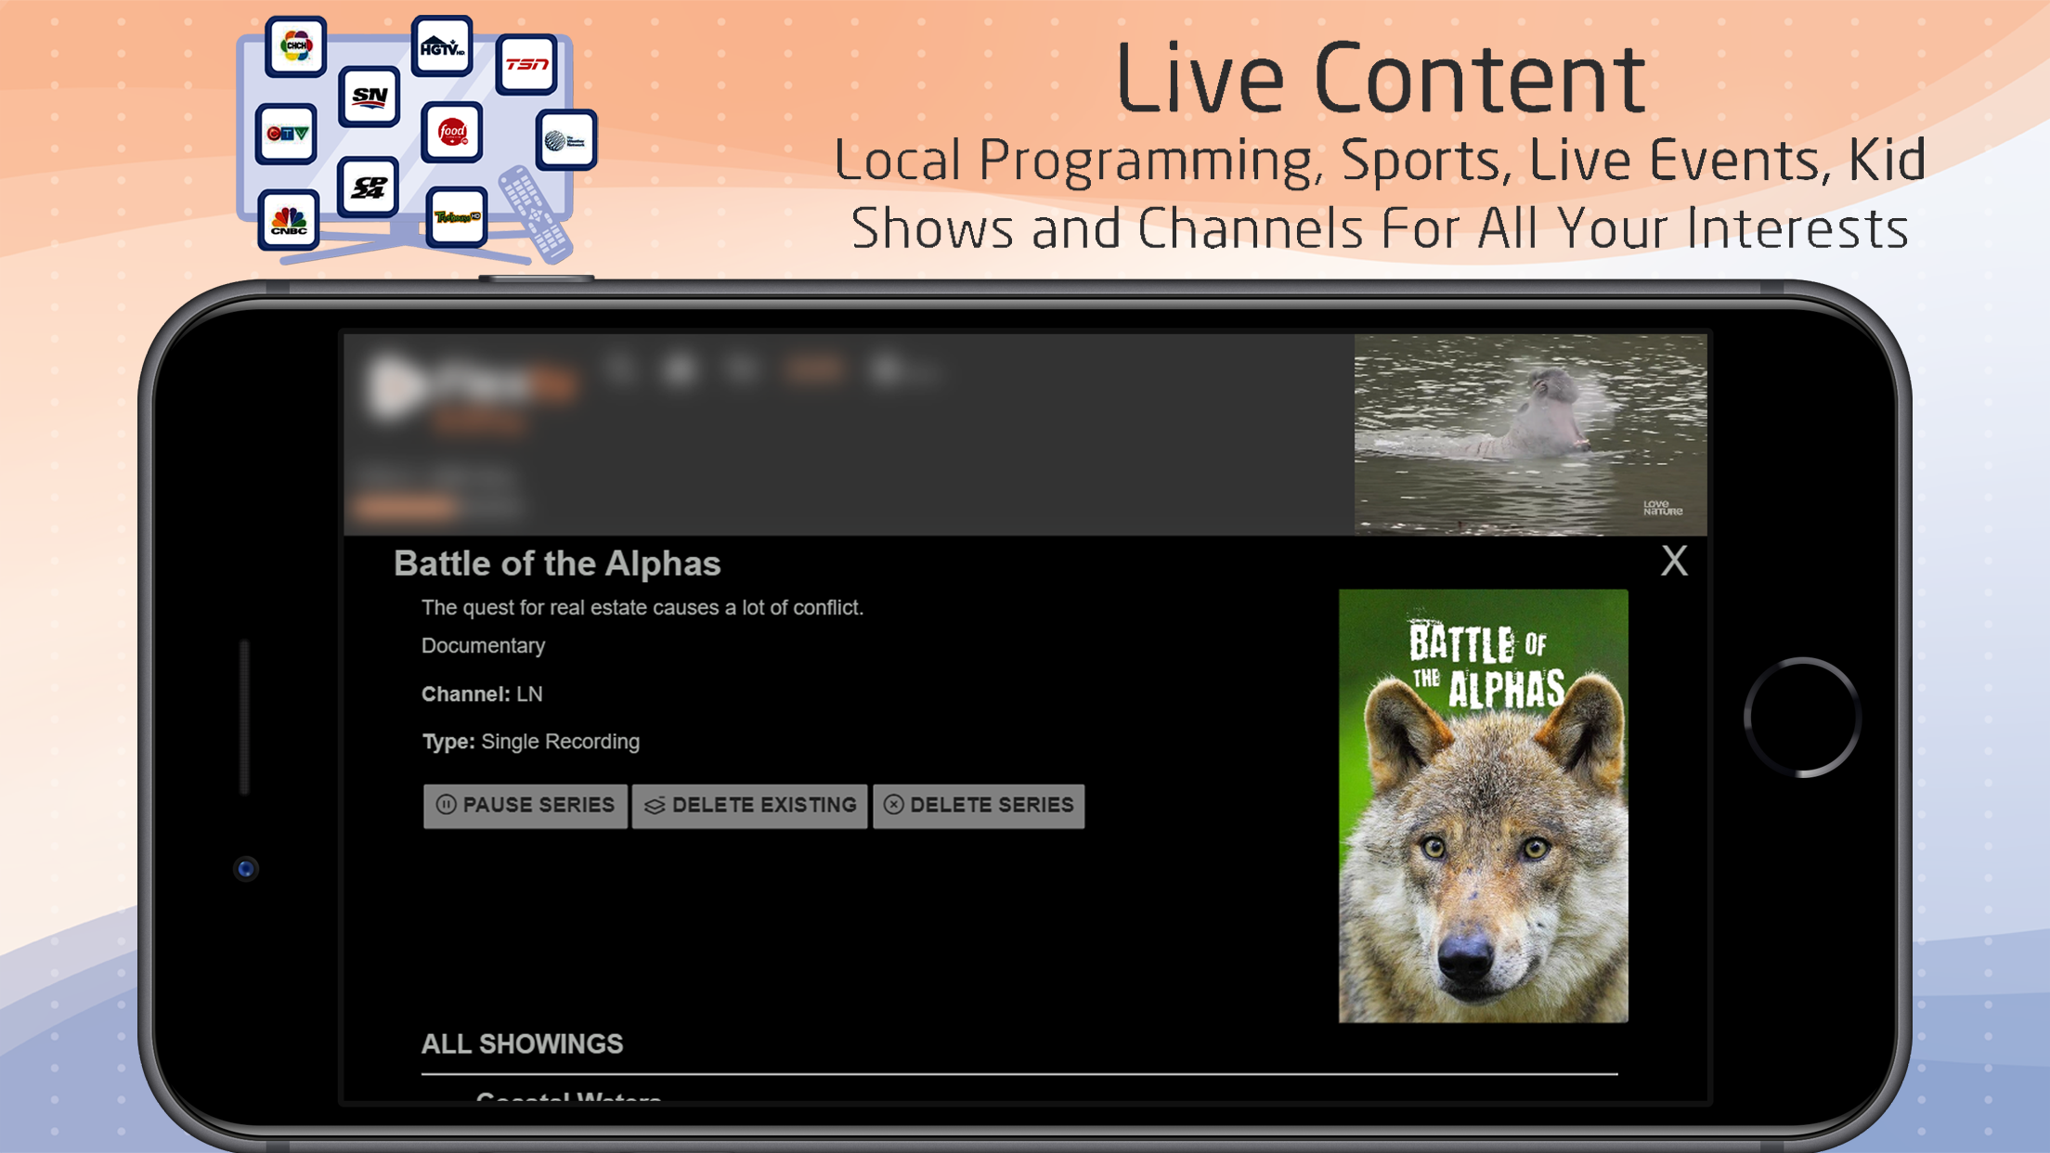Click the Documentary genre text
Image resolution: width=2050 pixels, height=1153 pixels.
coord(483,646)
